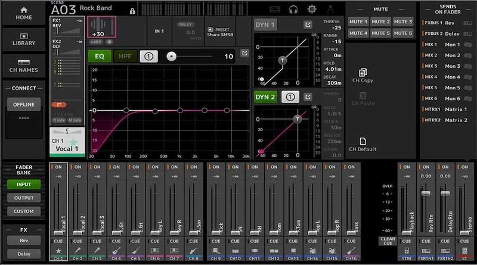The width and height of the screenshot is (477, 265).
Task: Open the recorder cassette icon
Action: coord(275,10)
